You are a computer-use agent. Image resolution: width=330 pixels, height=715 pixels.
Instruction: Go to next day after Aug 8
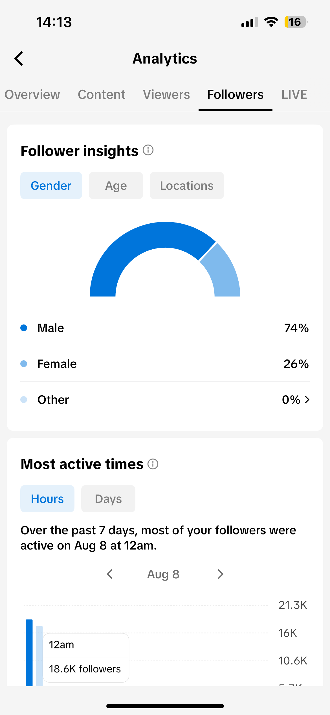click(221, 574)
